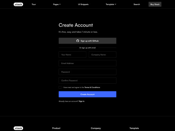Follow the Sign In link
The width and height of the screenshot is (175, 131).
click(x=81, y=101)
